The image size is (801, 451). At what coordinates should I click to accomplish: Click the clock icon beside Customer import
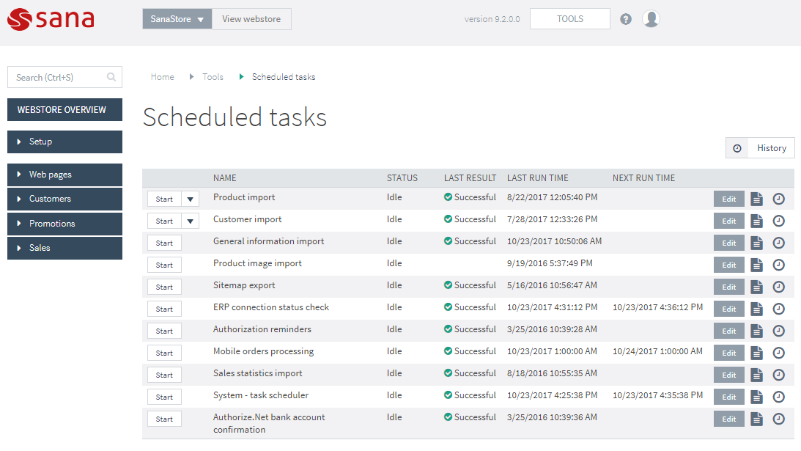778,220
